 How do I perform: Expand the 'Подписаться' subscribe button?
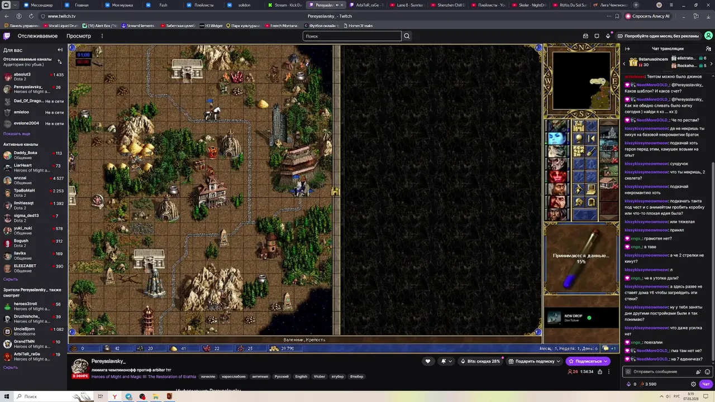pyautogui.click(x=588, y=361)
